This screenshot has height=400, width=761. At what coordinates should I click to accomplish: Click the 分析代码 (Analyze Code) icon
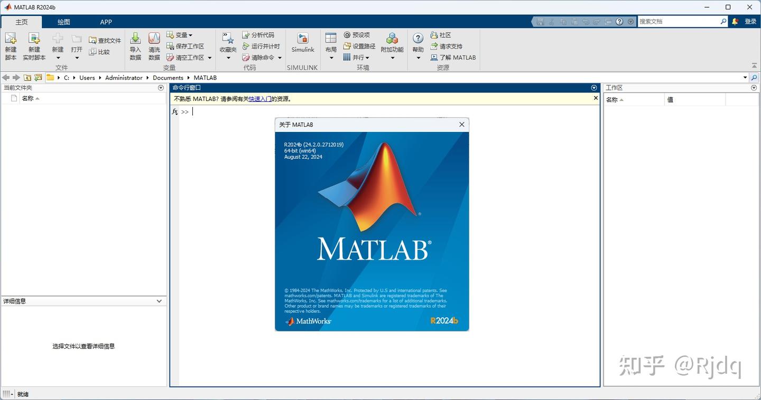[x=259, y=35]
